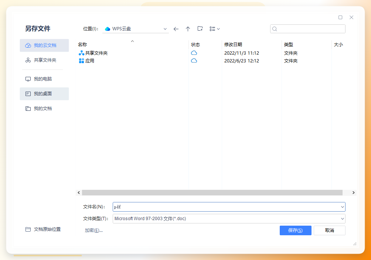Click the 我的桌面 desktop icon
Viewport: 371px width, 260px height.
pyautogui.click(x=28, y=94)
